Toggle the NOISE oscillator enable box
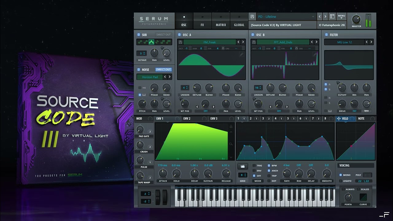Viewport: 393px width, 221px height. click(x=139, y=70)
